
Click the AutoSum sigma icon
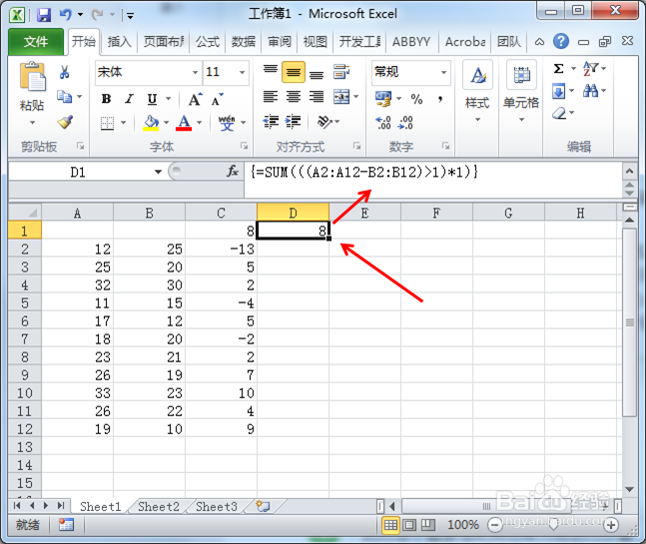[x=558, y=68]
